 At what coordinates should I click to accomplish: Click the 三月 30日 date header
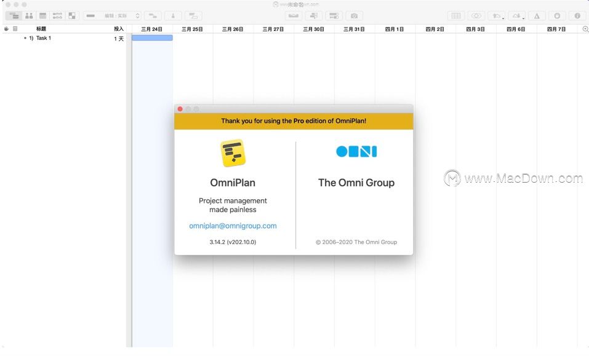coord(314,30)
